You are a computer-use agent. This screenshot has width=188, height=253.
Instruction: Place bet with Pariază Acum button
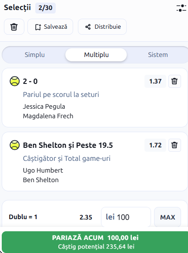95,242
